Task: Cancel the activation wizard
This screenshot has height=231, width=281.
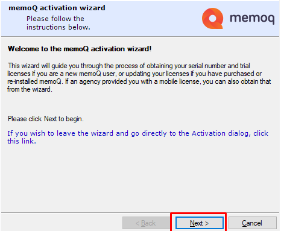Action: tap(252, 223)
